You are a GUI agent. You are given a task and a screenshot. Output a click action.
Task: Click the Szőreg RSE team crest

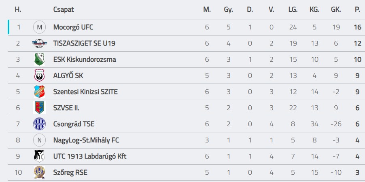(39, 173)
